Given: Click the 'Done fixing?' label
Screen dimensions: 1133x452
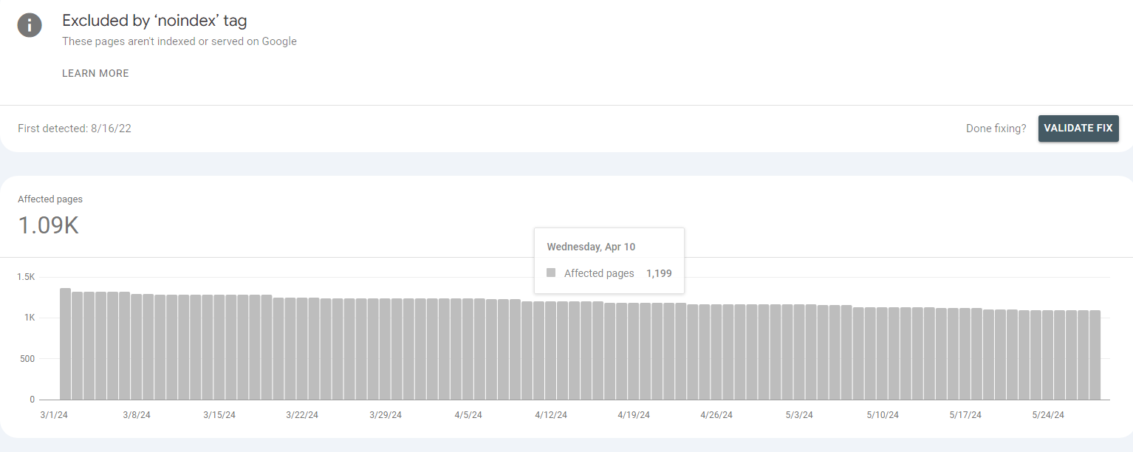Looking at the screenshot, I should pos(996,129).
